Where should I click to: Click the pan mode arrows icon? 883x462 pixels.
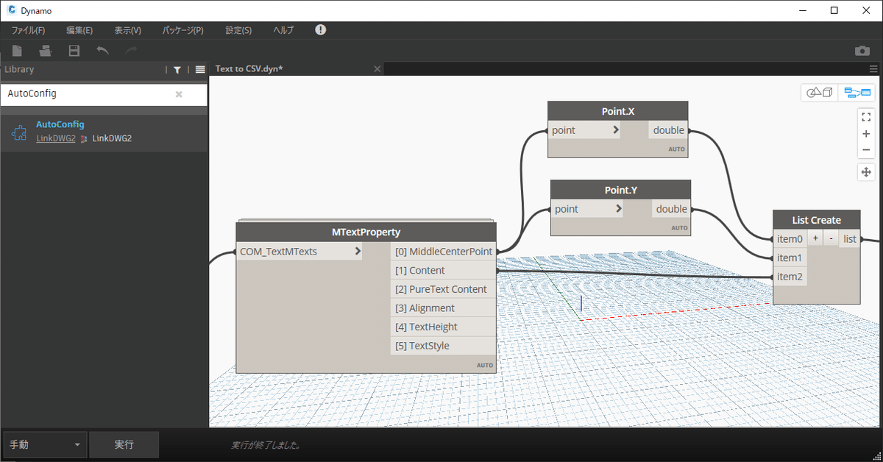[x=866, y=172]
